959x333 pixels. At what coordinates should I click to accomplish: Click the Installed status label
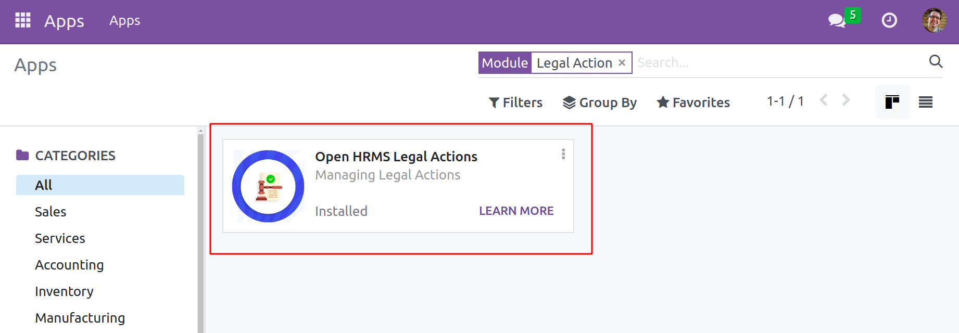point(342,211)
